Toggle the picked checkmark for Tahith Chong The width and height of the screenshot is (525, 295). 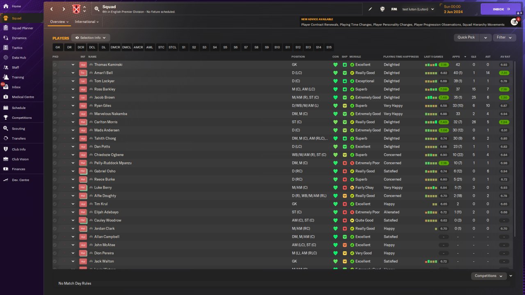55,138
